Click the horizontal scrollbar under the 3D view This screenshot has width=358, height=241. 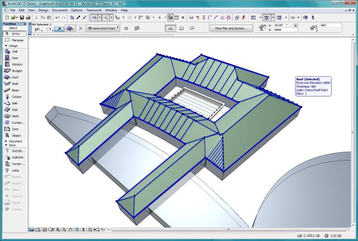(x=228, y=230)
